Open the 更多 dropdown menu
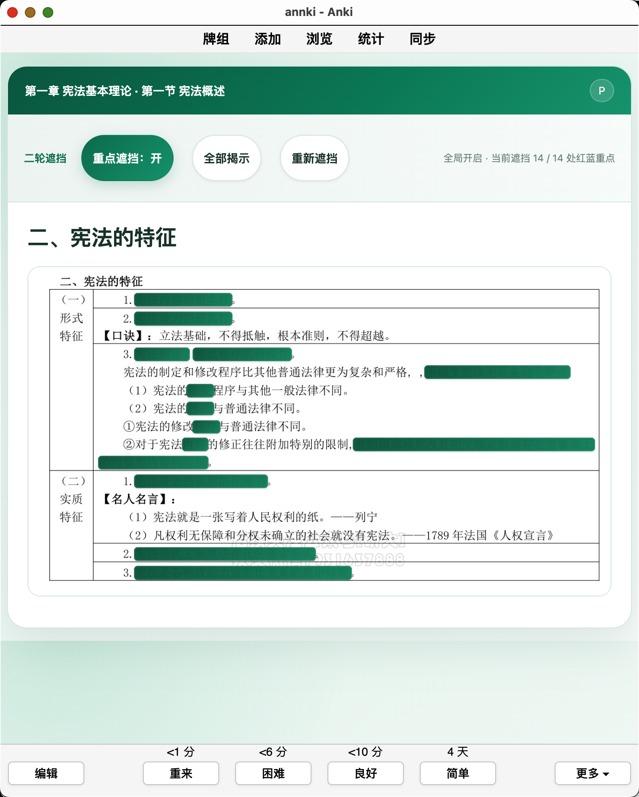This screenshot has height=797, width=639. click(x=592, y=773)
